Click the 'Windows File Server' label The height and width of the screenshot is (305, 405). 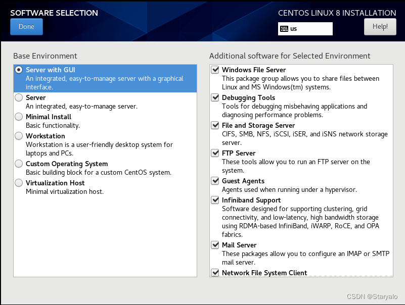click(254, 70)
